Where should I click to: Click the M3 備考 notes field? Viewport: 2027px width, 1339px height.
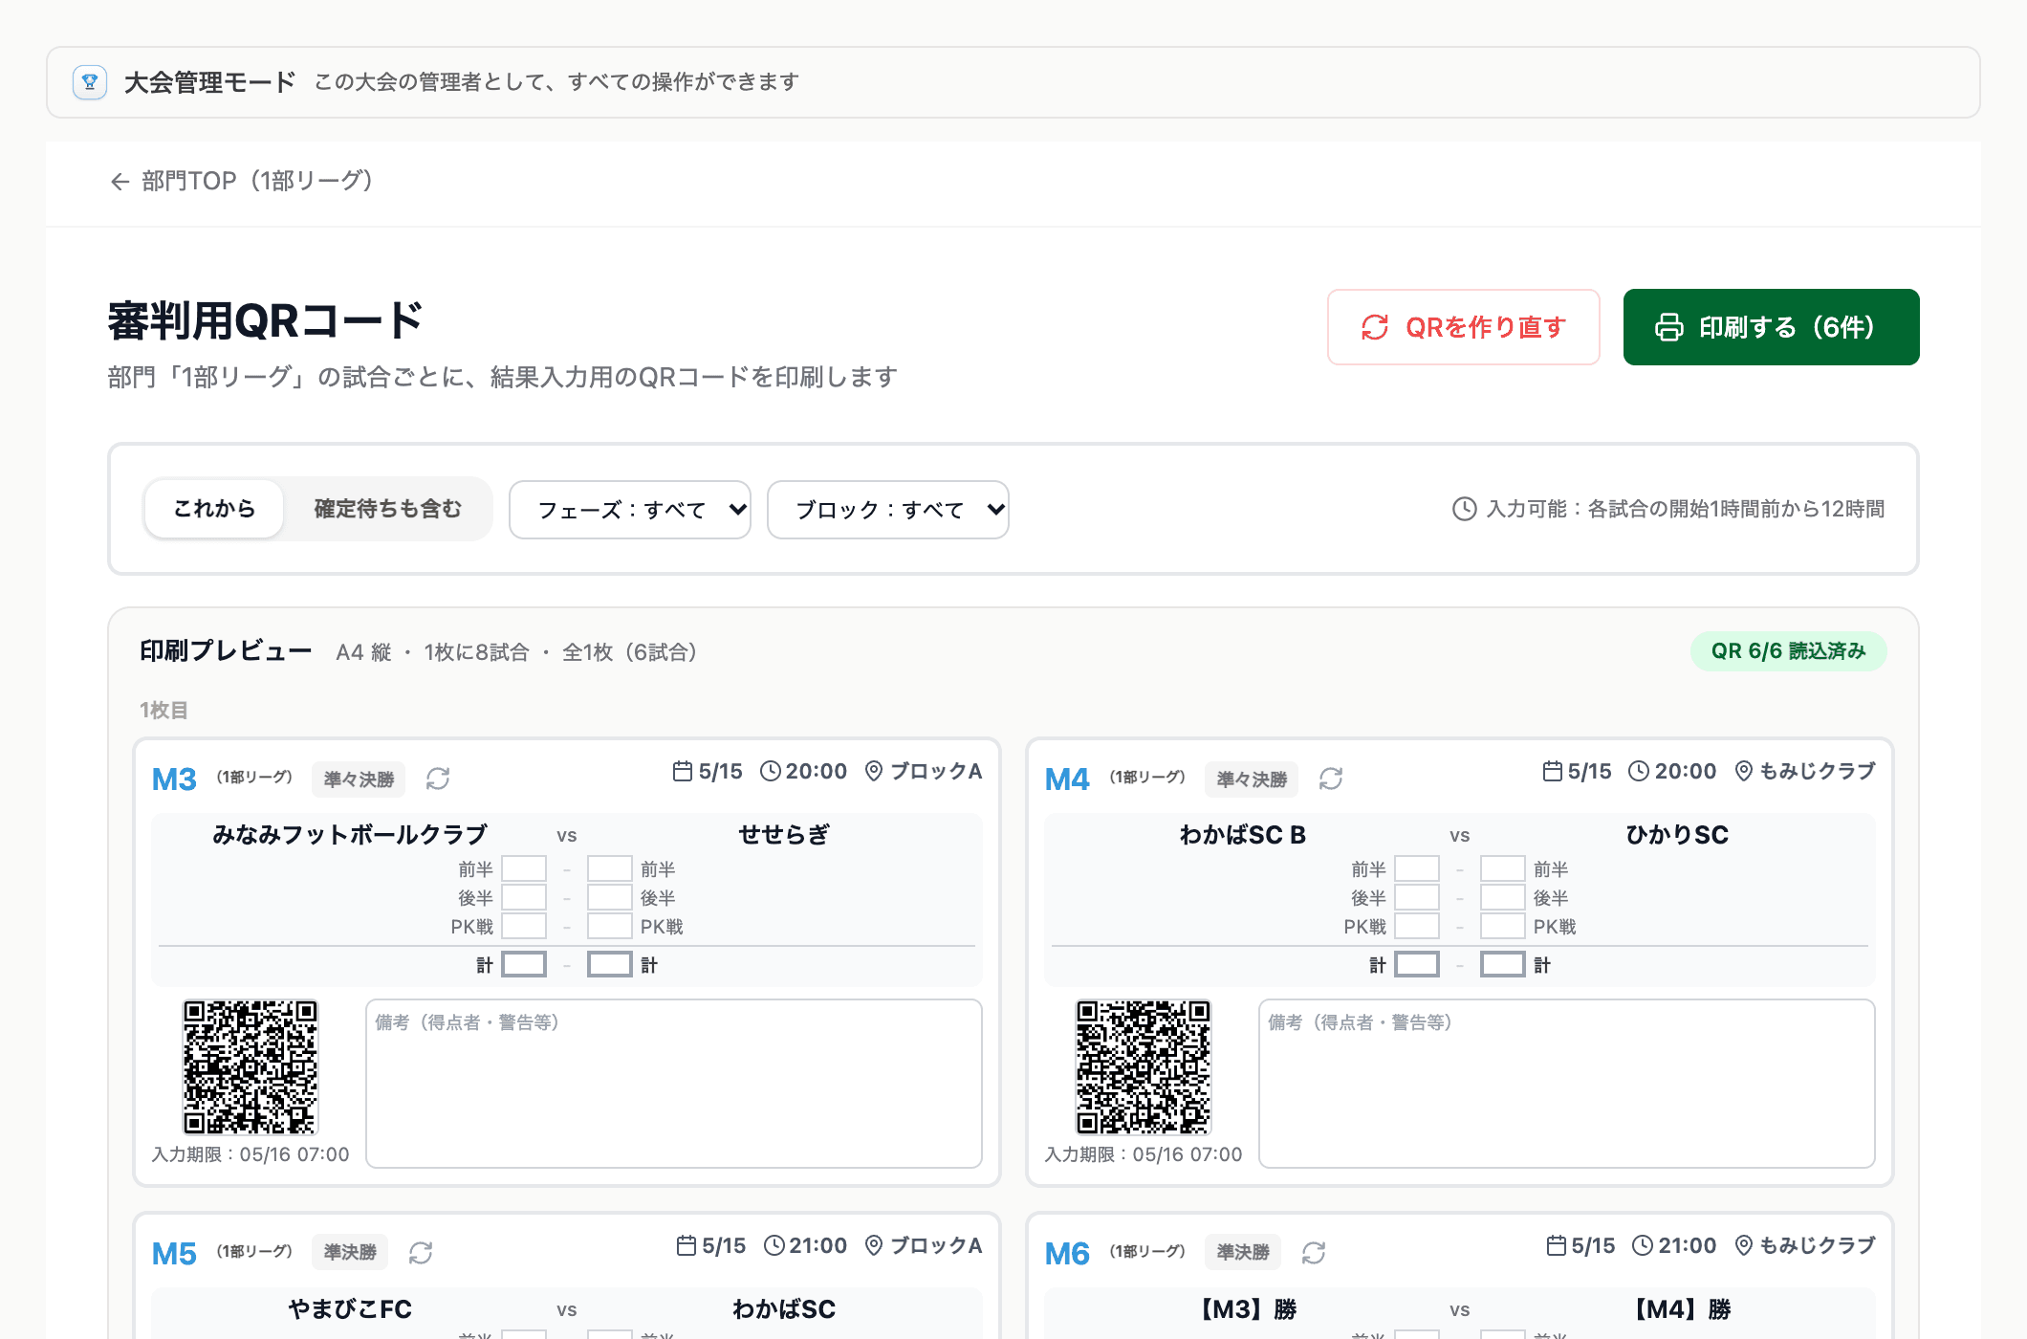pos(674,1084)
